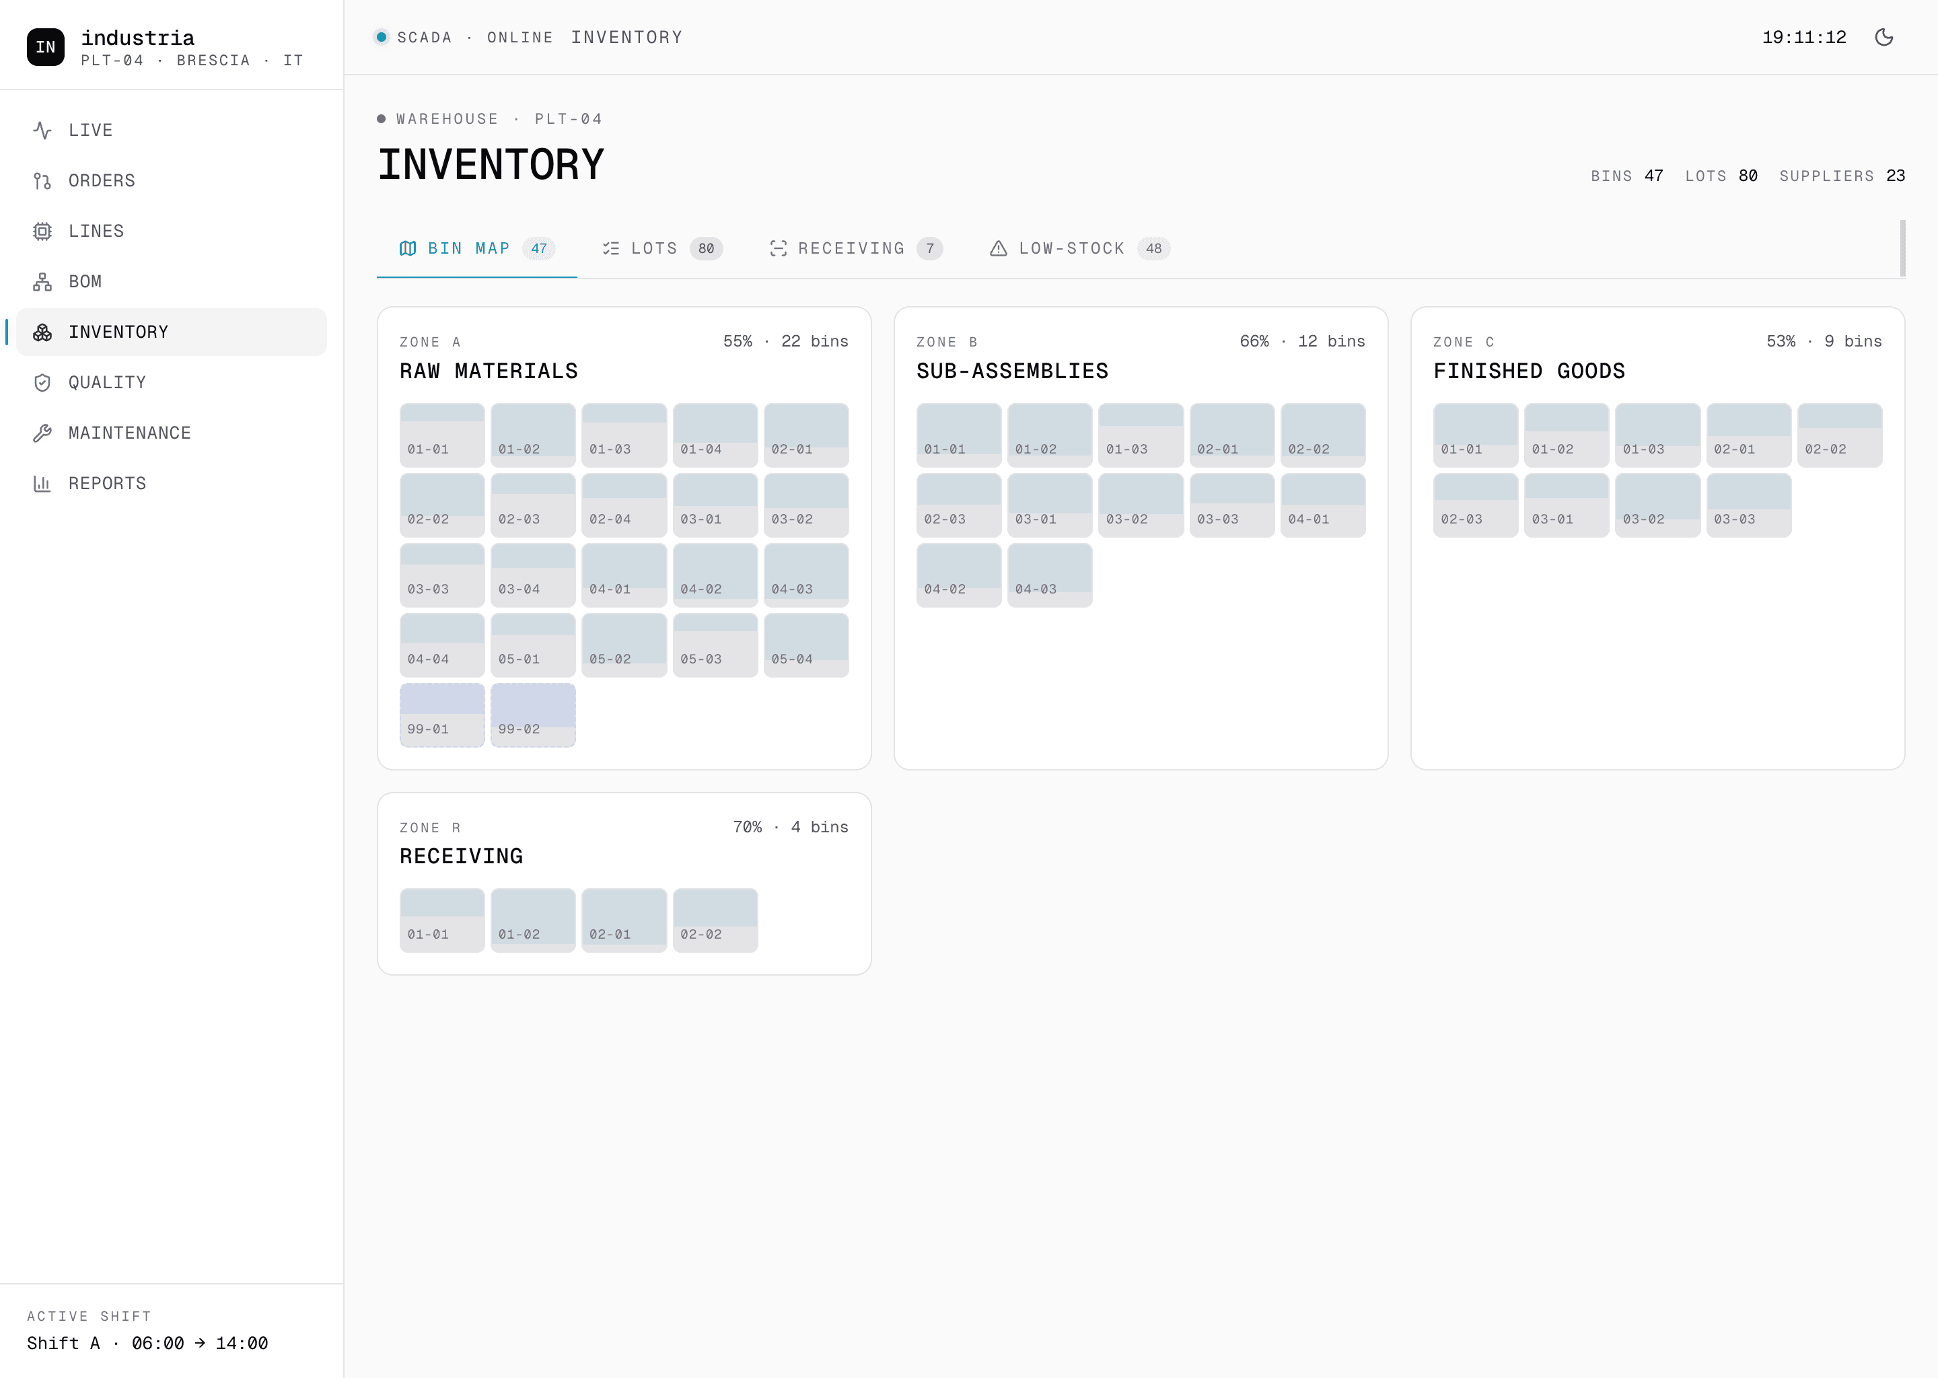Click the Live activity pulse icon
The width and height of the screenshot is (1938, 1378).
pyautogui.click(x=42, y=130)
